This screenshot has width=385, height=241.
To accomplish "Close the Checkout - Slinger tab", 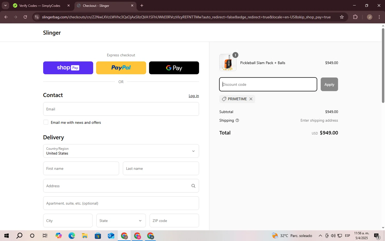I will click(x=132, y=5).
